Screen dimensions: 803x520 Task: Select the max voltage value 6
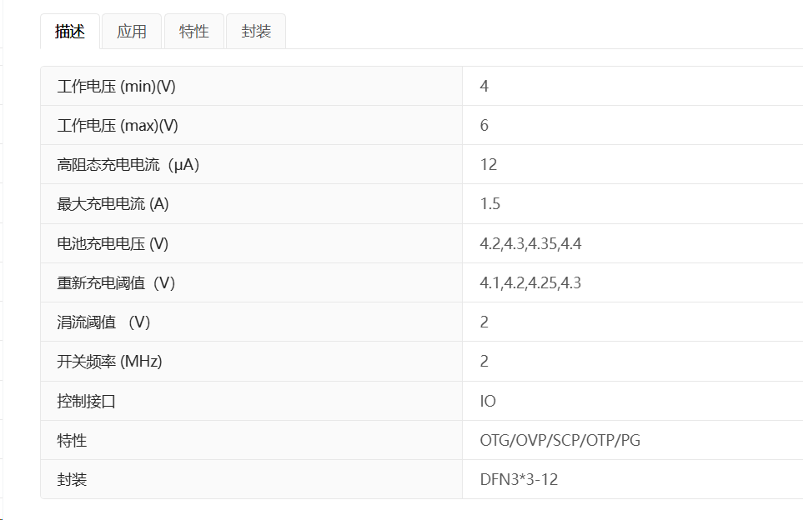pos(484,125)
